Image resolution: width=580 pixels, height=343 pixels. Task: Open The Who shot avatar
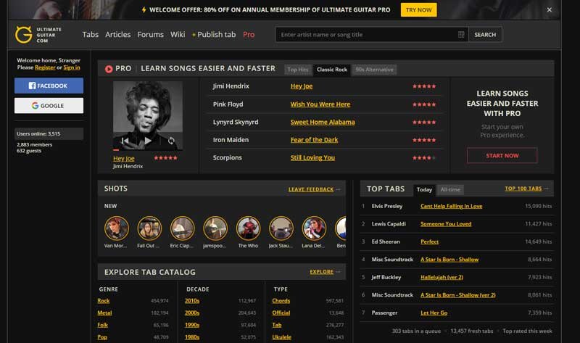pyautogui.click(x=248, y=228)
